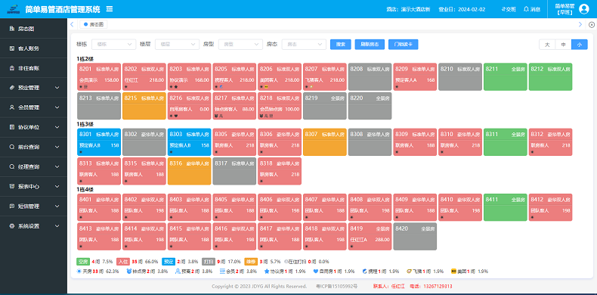
Task: Switch room card size to 大
Action: coord(547,45)
